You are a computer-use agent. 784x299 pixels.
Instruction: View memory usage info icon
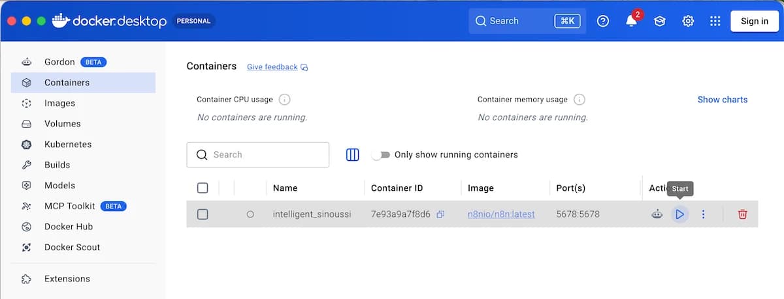[579, 100]
